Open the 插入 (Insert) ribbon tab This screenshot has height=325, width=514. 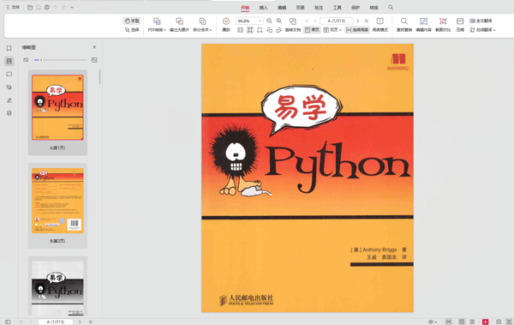(264, 8)
